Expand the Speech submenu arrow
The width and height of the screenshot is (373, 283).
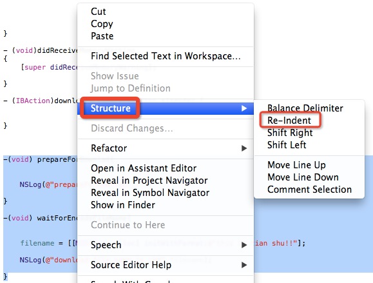coord(244,245)
